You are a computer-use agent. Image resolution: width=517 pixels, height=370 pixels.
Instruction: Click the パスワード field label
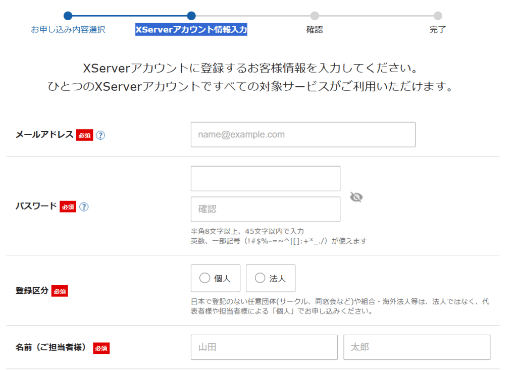pos(36,206)
